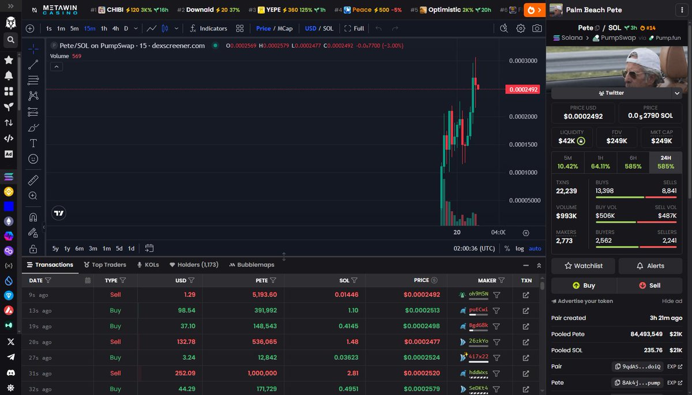This screenshot has height=395, width=692.
Task: Toggle log scale on chart
Action: pos(520,249)
